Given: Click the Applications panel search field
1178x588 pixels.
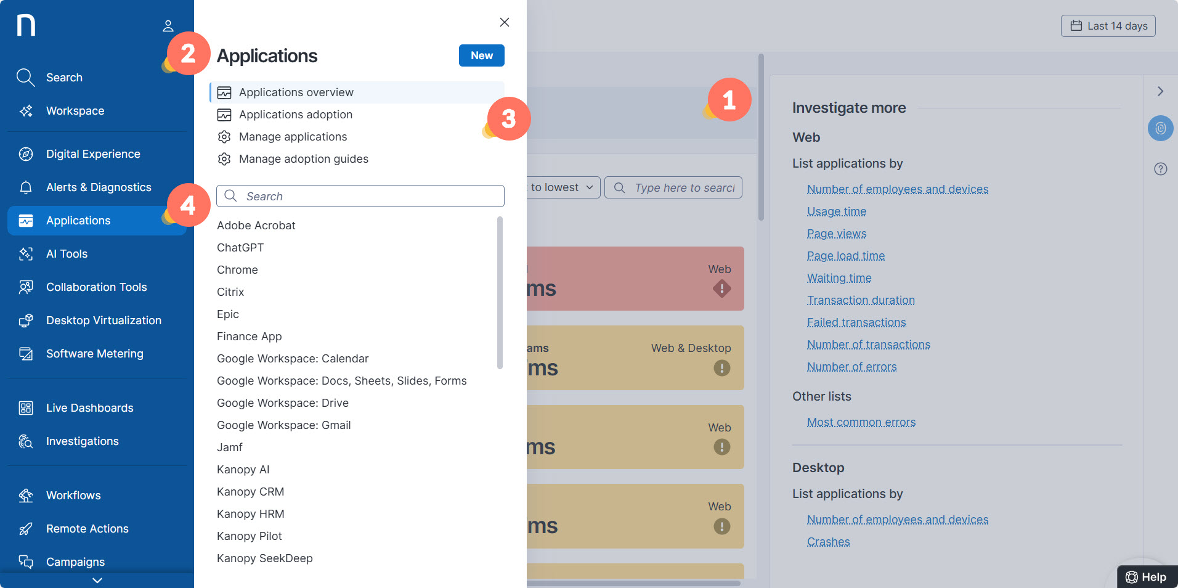Looking at the screenshot, I should pyautogui.click(x=360, y=196).
